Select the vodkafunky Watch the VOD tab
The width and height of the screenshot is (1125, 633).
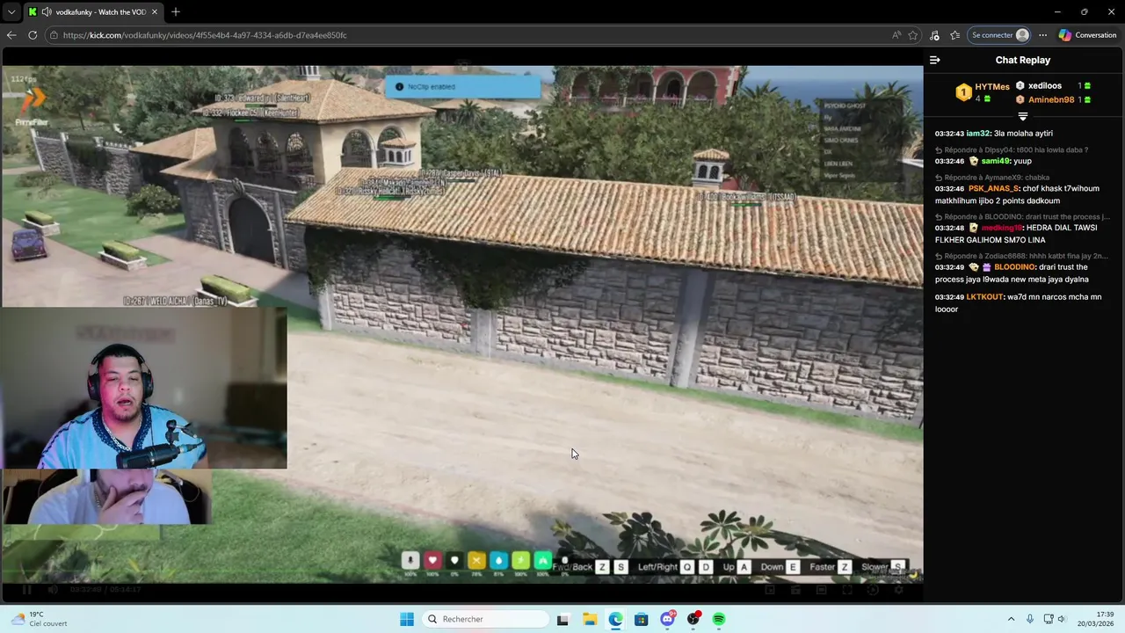pos(94,12)
